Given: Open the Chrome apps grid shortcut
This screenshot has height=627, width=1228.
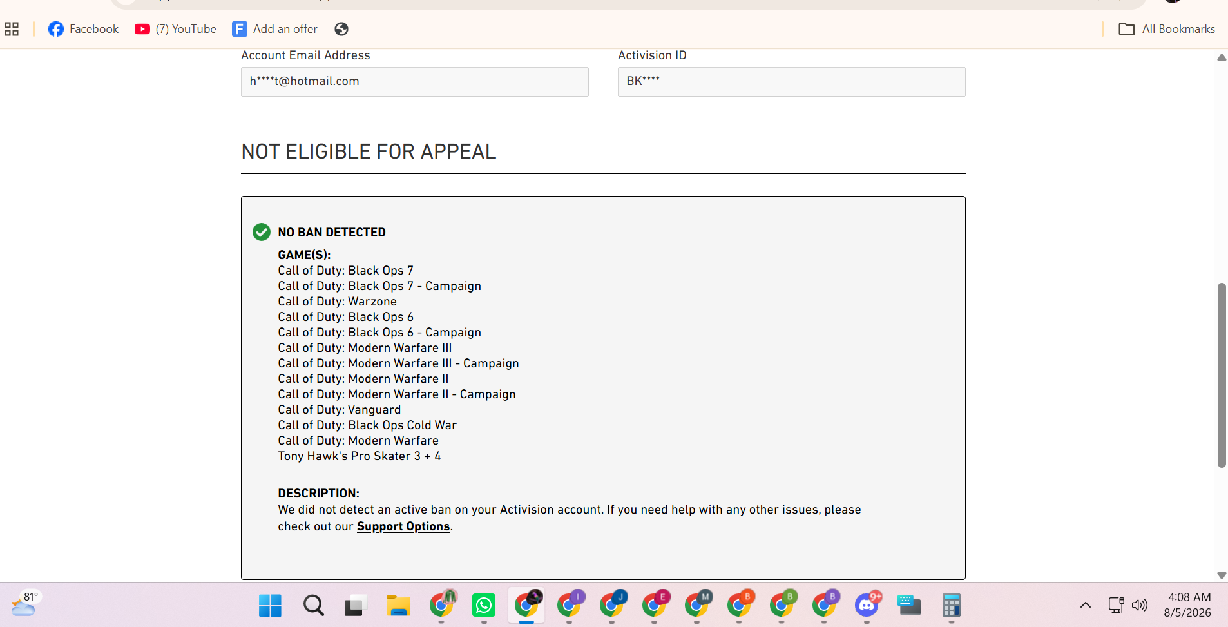Looking at the screenshot, I should pos(12,29).
